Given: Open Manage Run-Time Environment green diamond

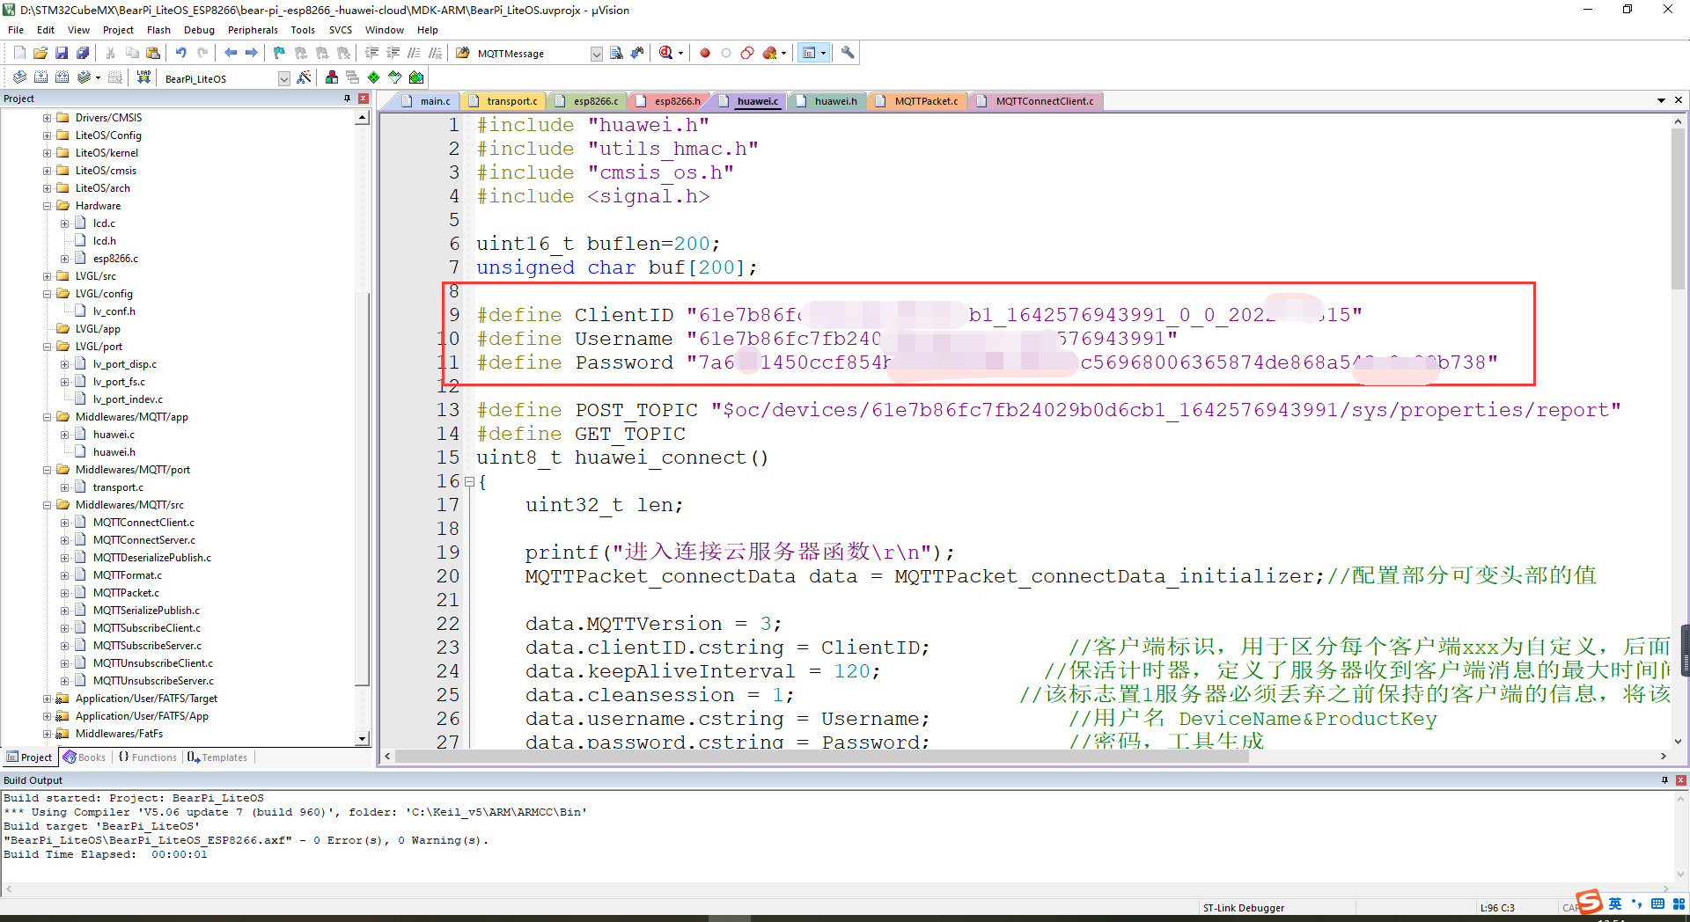Looking at the screenshot, I should pos(374,77).
